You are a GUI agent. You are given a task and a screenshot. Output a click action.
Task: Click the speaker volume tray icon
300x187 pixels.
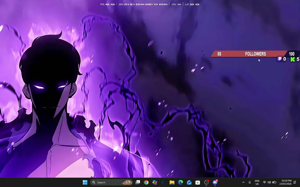pos(269,182)
